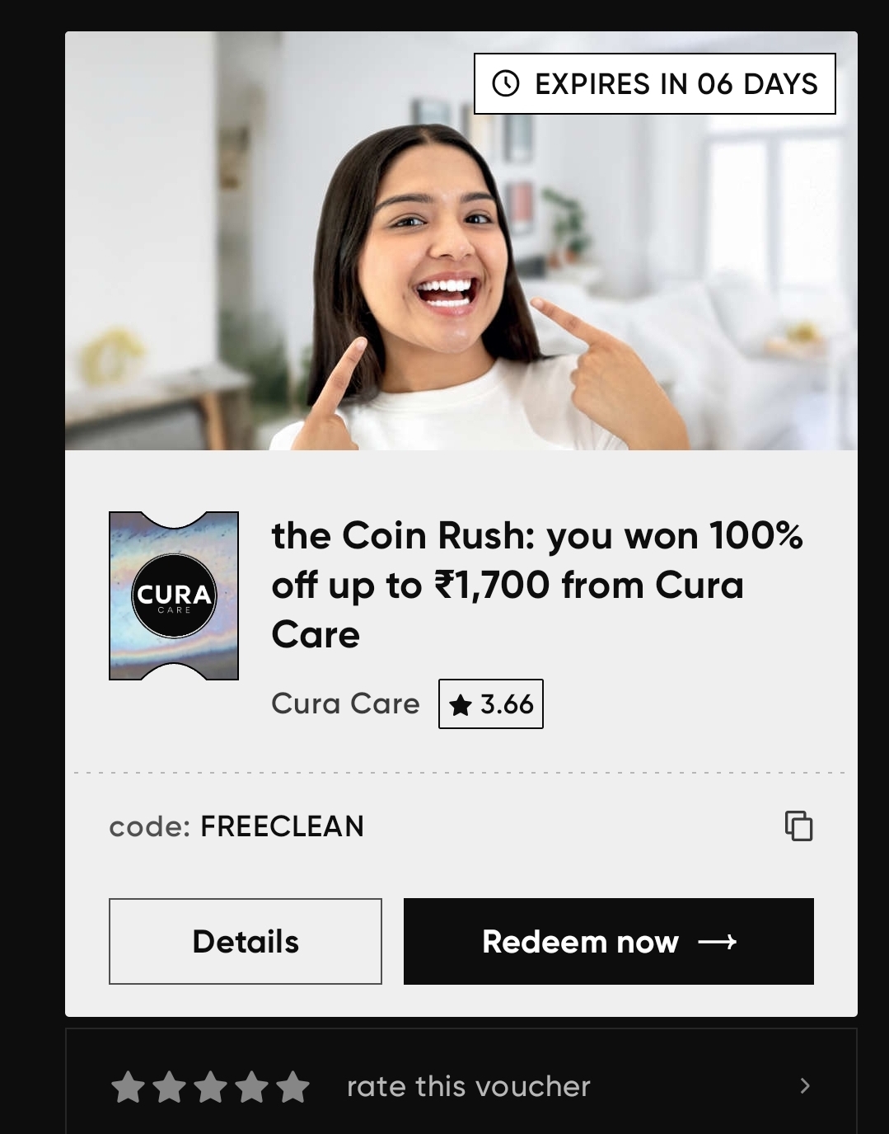Click the Expires in 06 days badge
The height and width of the screenshot is (1134, 889).
pos(655,83)
